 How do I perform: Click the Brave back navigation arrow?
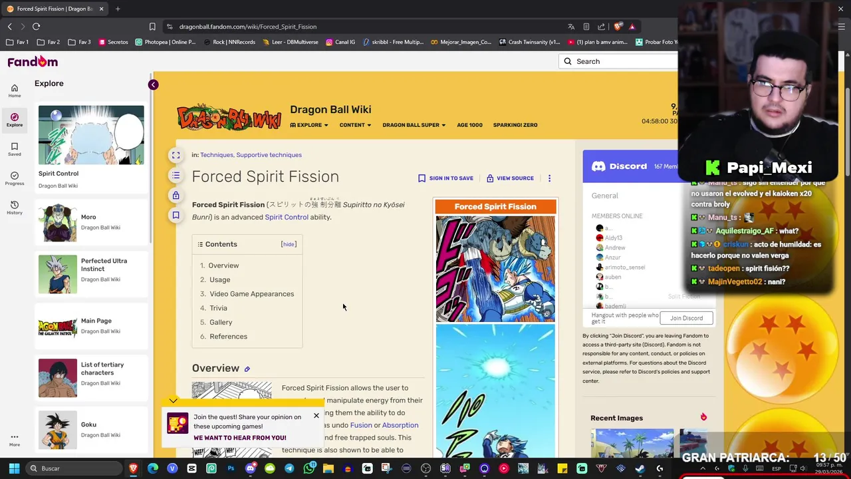click(x=10, y=27)
